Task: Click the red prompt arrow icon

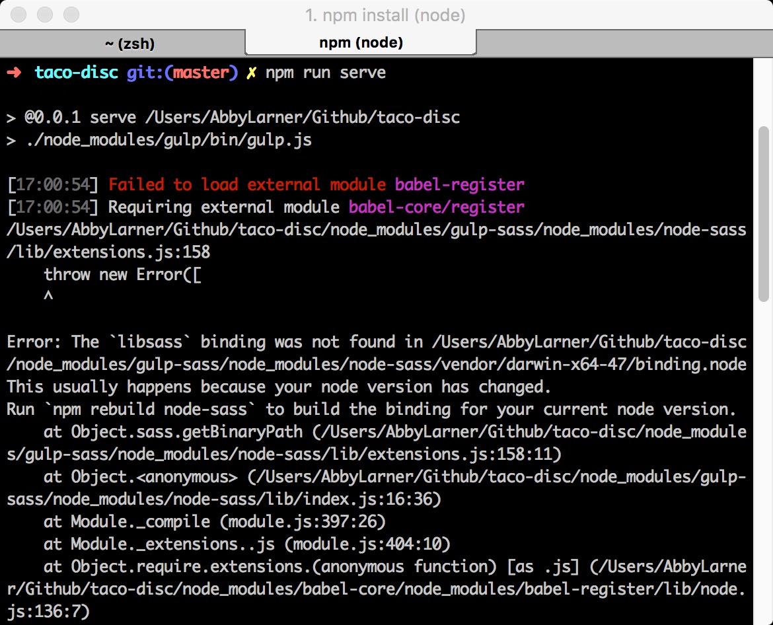Action: coord(15,73)
